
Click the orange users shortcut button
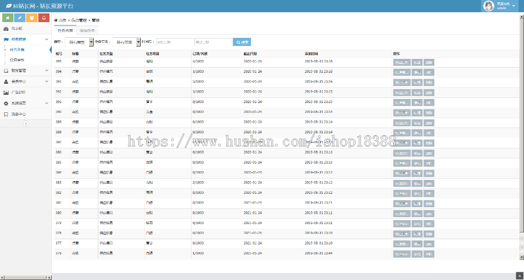(31, 17)
